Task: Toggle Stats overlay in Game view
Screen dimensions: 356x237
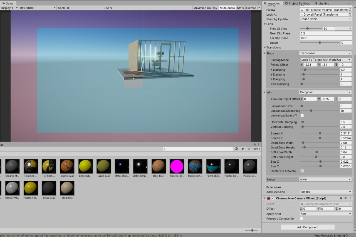Action: [x=240, y=8]
